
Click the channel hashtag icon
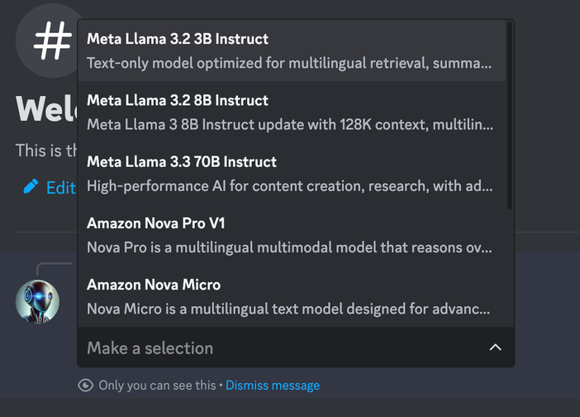(52, 41)
